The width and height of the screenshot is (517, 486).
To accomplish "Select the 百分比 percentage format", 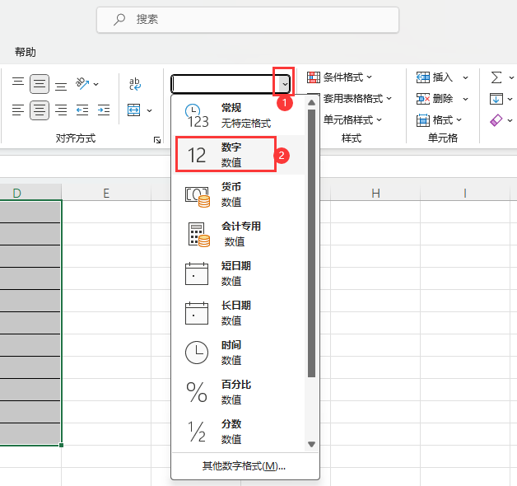I will tap(240, 392).
